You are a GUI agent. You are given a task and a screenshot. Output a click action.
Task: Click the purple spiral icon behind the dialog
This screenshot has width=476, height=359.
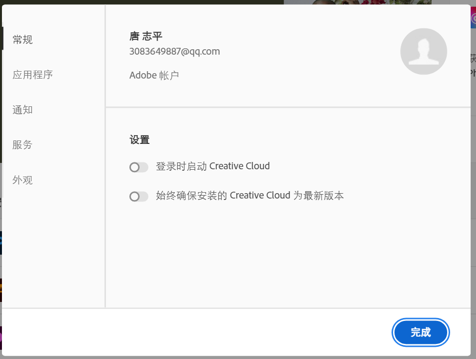pyautogui.click(x=473, y=19)
